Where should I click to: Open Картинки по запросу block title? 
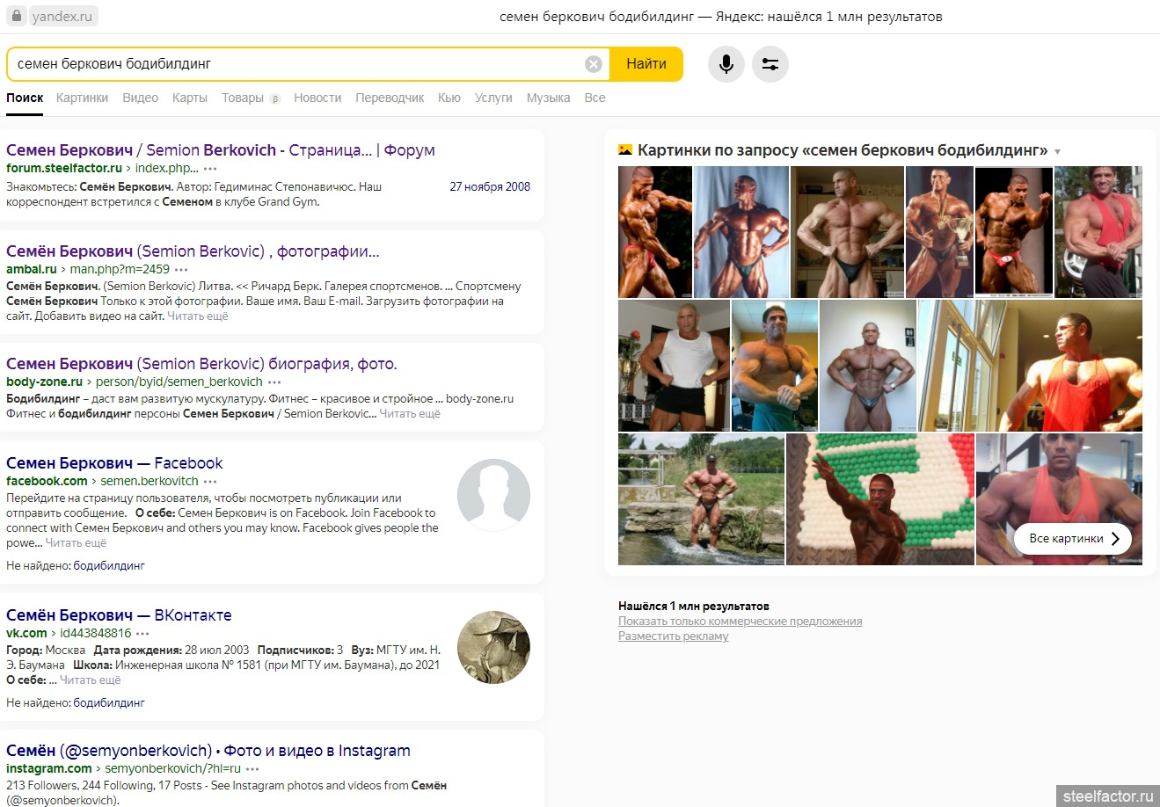tap(843, 150)
